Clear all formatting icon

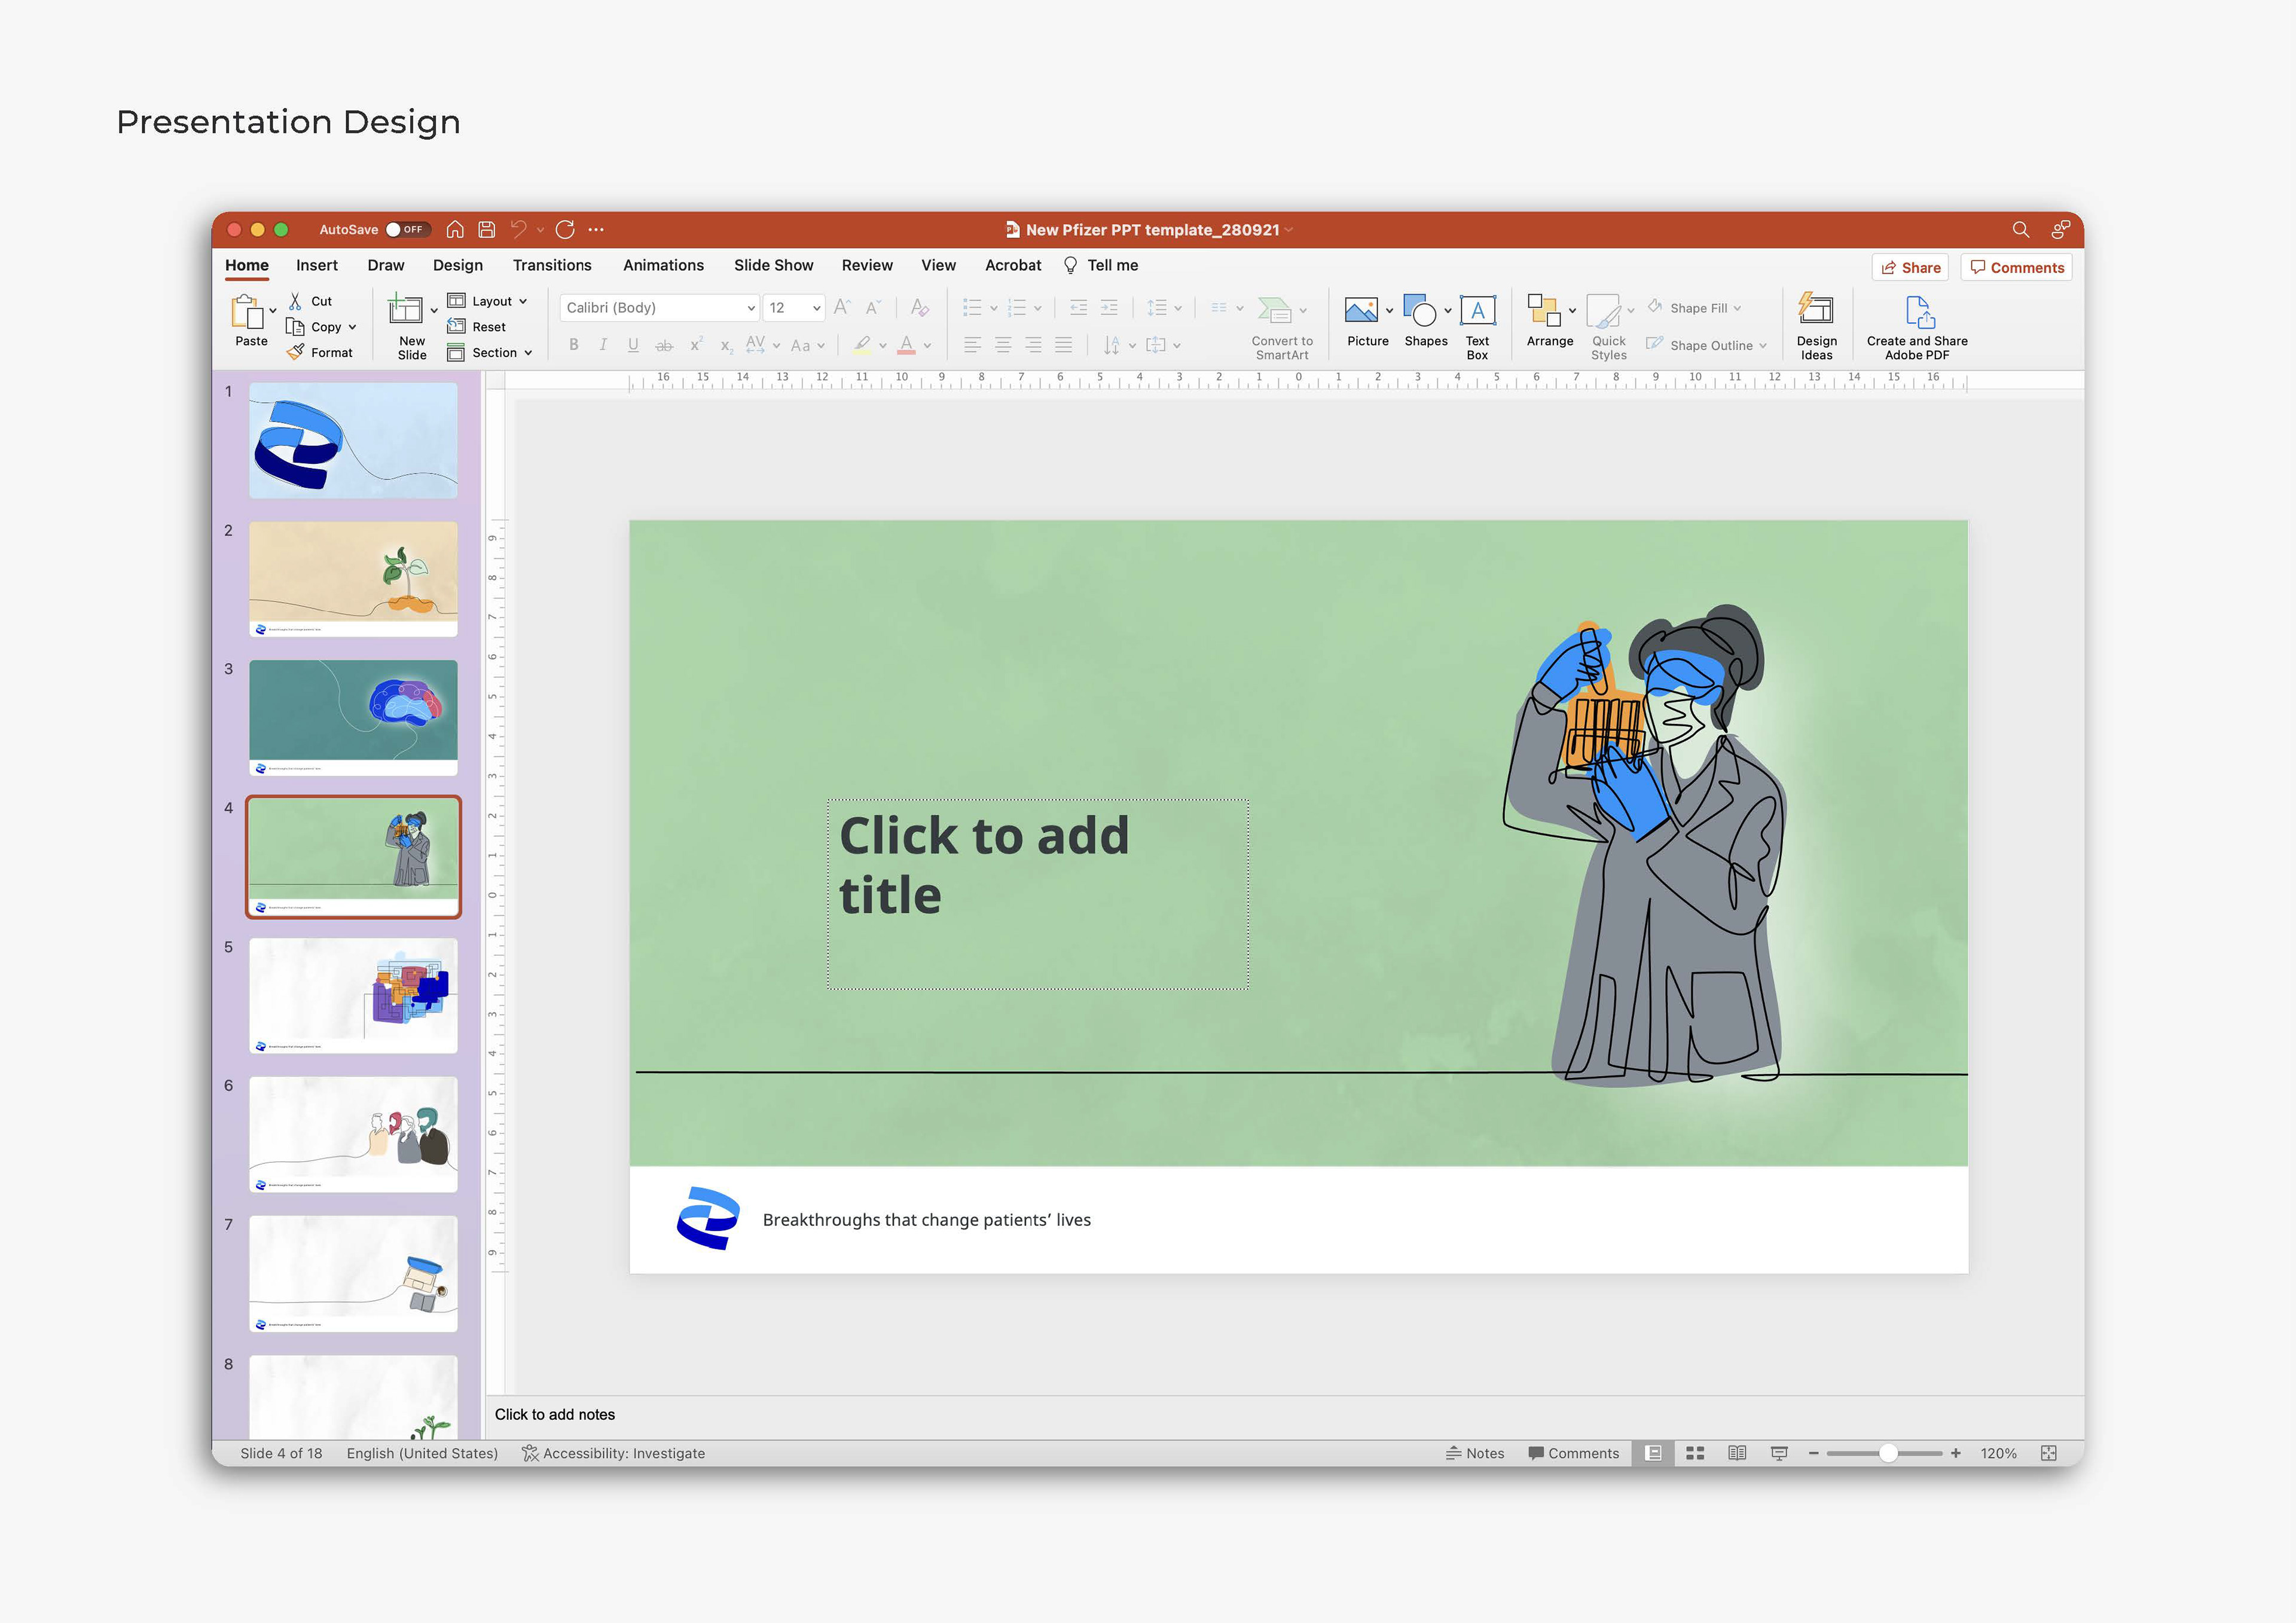[x=920, y=307]
